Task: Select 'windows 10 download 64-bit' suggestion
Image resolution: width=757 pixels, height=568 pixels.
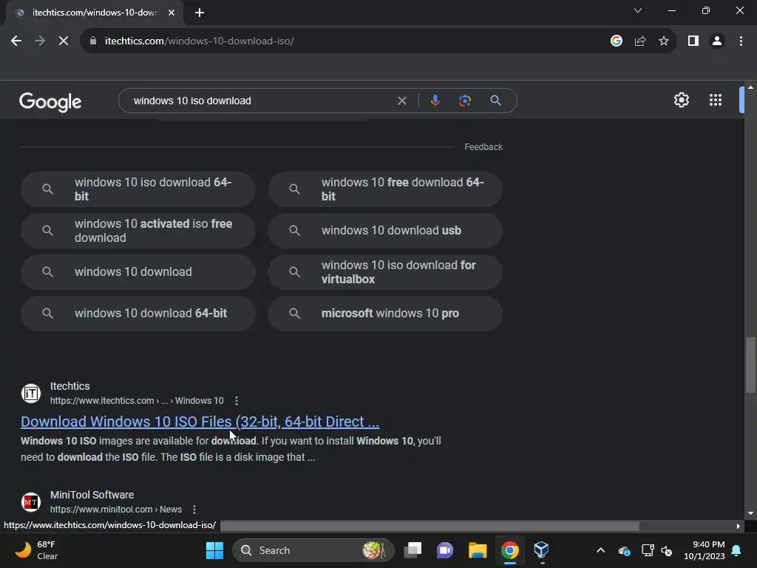Action: [138, 314]
